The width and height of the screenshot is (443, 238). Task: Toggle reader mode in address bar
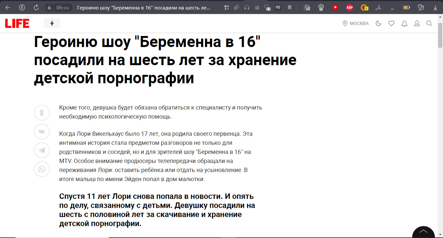coord(257,7)
